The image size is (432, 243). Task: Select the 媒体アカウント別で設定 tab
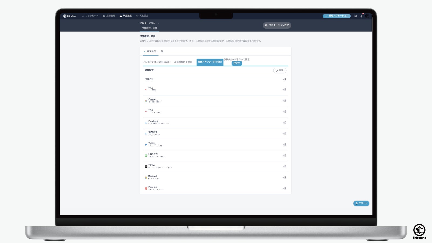(210, 62)
